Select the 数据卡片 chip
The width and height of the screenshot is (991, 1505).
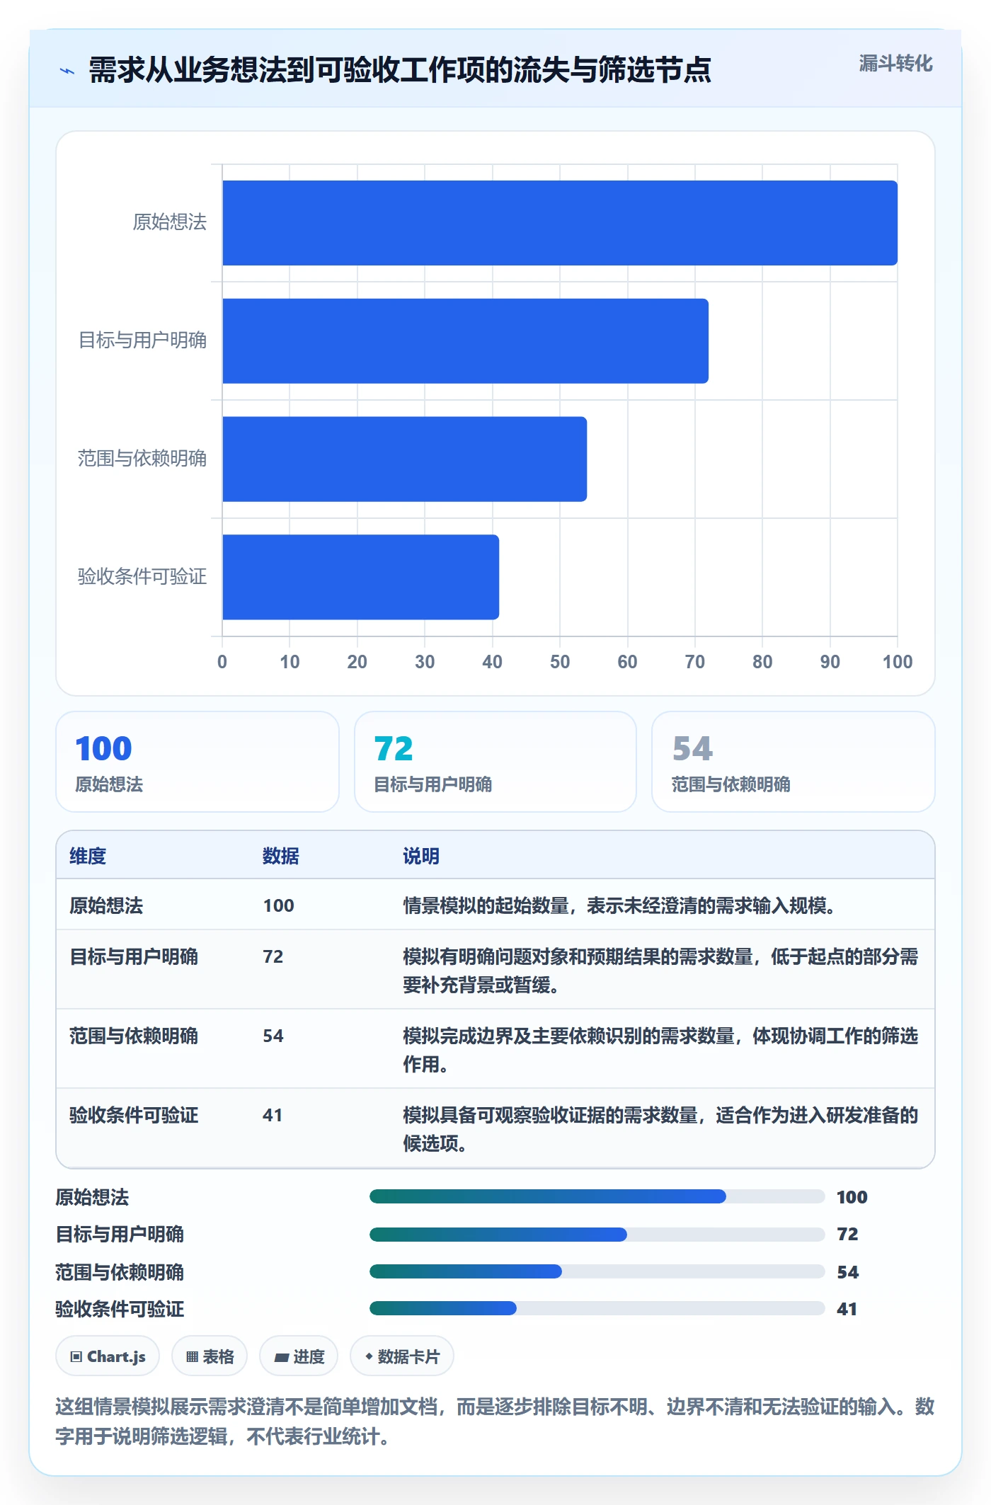[402, 1356]
